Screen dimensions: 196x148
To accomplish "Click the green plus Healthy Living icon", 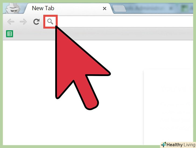I will click(163, 145).
